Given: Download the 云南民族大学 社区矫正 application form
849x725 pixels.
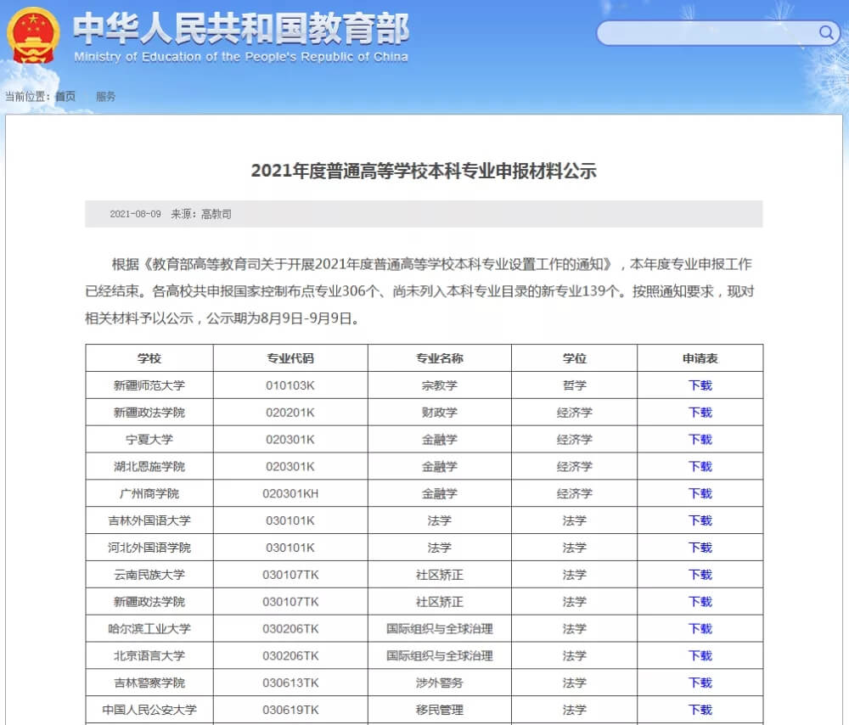Looking at the screenshot, I should (x=700, y=575).
